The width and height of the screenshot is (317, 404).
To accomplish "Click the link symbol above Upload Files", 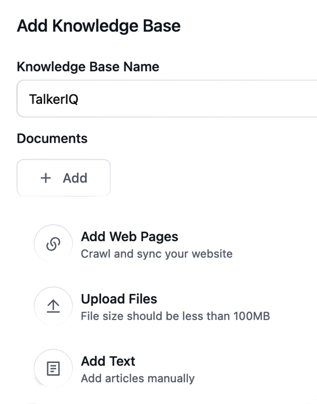I will pyautogui.click(x=53, y=244).
